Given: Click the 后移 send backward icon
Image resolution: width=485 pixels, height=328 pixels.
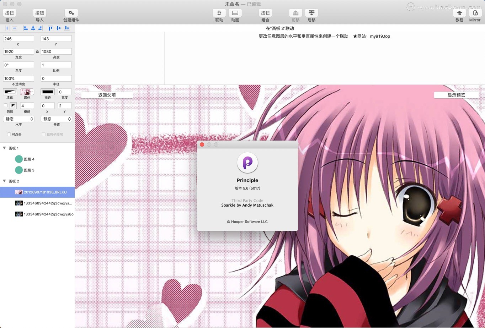Looking at the screenshot, I should click(x=311, y=13).
